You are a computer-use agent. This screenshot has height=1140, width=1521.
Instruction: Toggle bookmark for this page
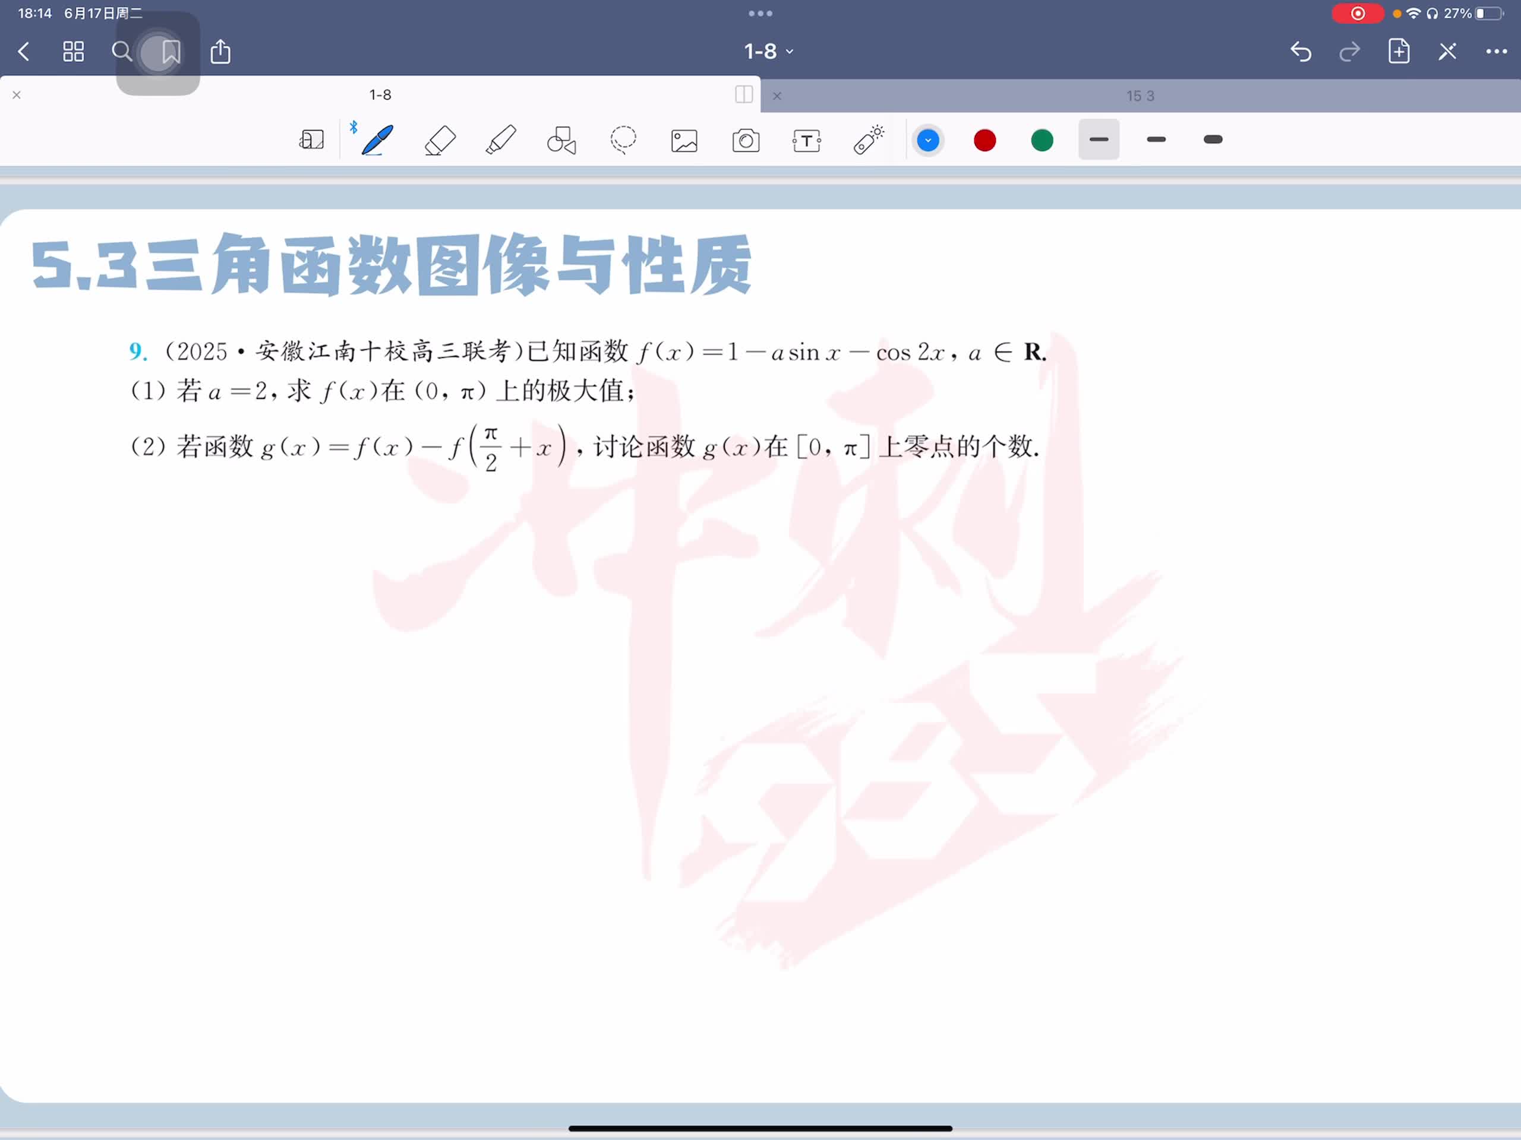(x=171, y=52)
